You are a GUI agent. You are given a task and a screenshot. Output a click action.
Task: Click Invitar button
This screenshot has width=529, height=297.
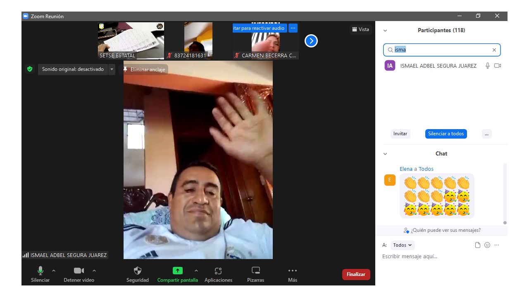(x=400, y=134)
